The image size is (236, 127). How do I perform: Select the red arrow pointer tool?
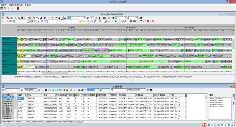[8, 18]
